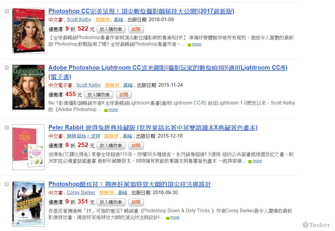Click translator 張雅芳 on the 2018-01-09 book
This screenshot has height=231, width=335.
(x=102, y=20)
